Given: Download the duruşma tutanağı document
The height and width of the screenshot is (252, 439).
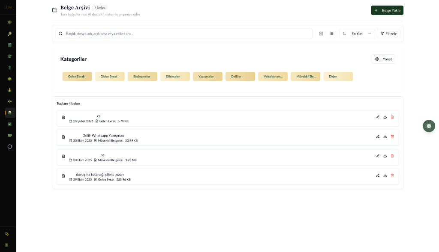Looking at the screenshot, I should click(385, 175).
